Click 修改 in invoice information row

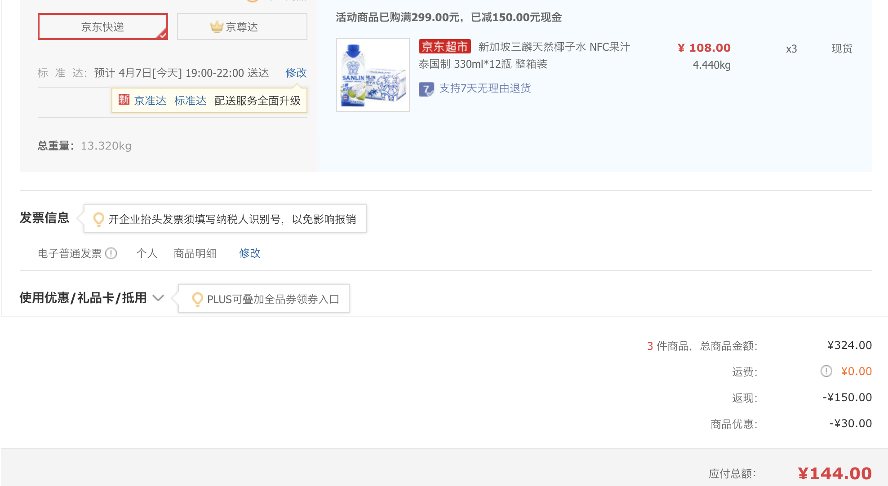point(250,254)
